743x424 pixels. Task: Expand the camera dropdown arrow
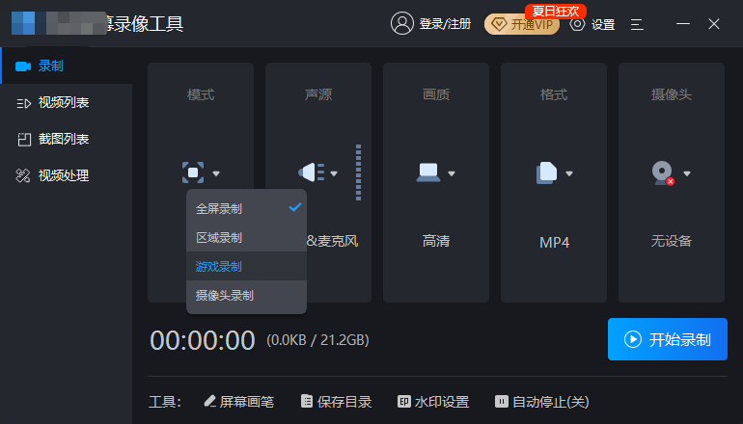[687, 173]
